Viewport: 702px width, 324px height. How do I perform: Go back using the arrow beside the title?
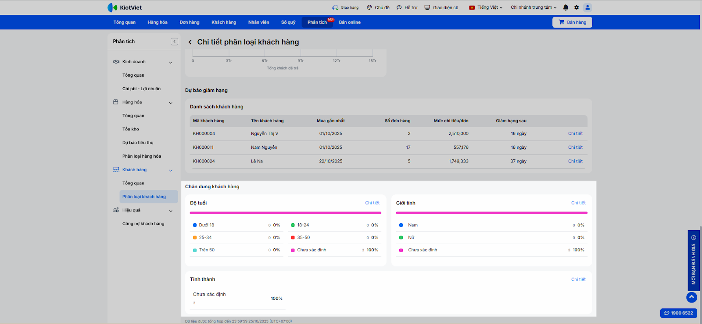point(190,42)
